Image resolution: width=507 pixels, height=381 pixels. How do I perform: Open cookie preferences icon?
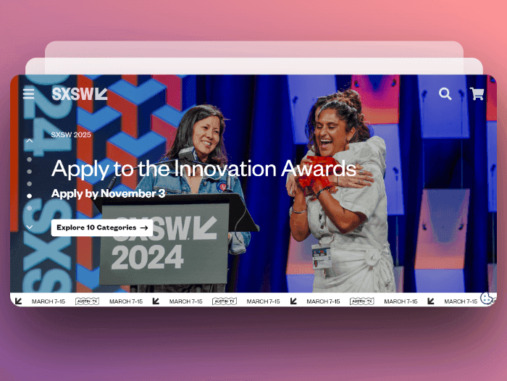click(486, 298)
